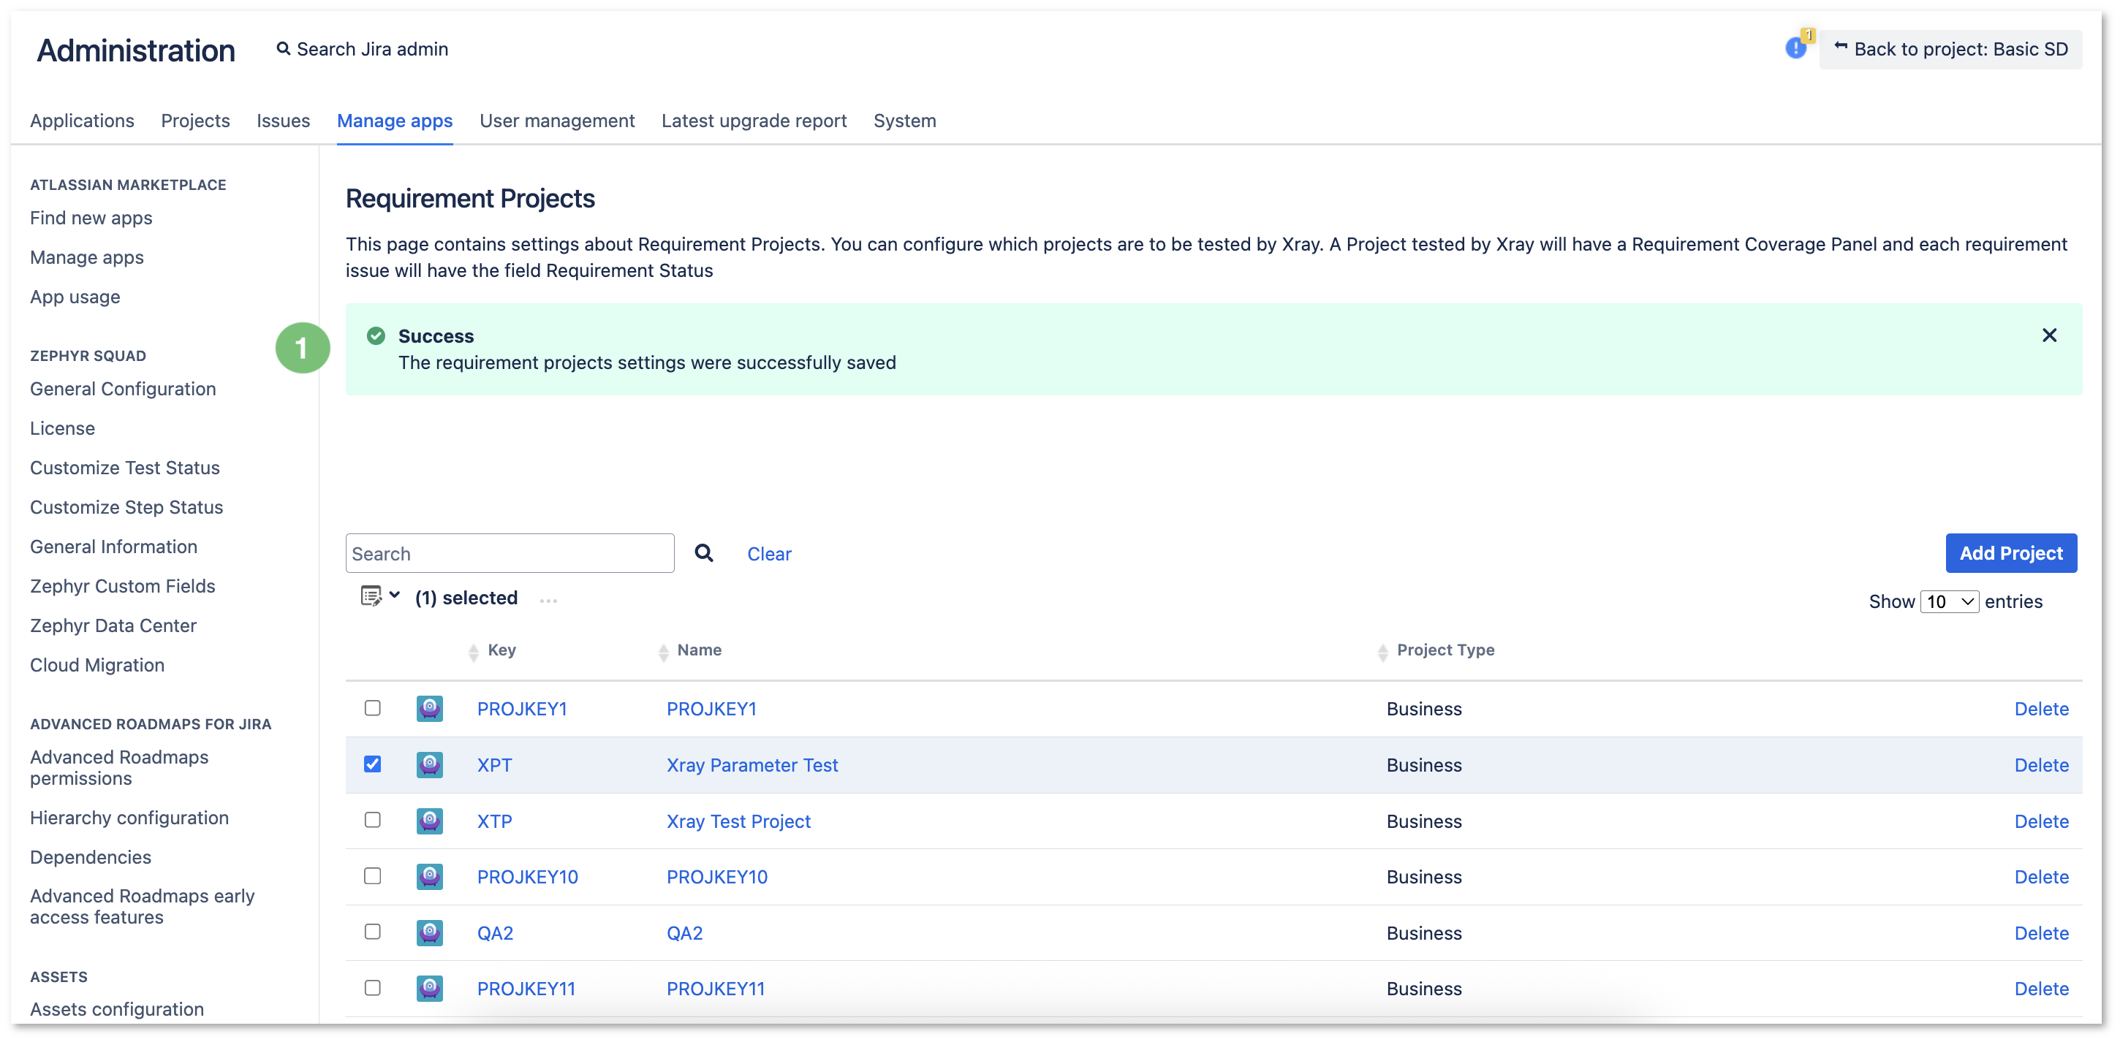Open General Information page
The height and width of the screenshot is (1042, 2120).
[x=113, y=546]
